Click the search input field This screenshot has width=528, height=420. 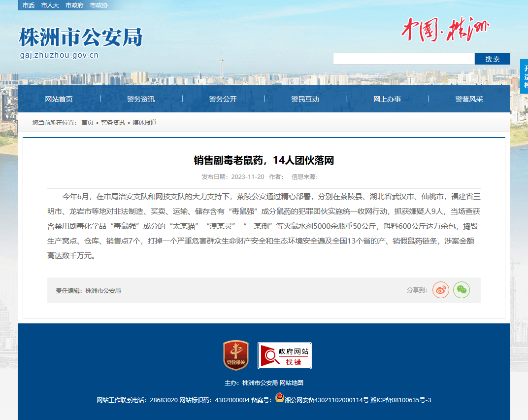[x=404, y=59]
